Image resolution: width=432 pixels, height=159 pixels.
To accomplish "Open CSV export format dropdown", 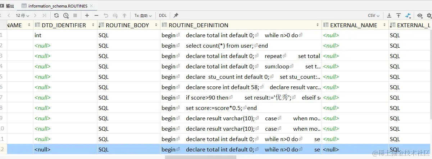I will pos(374,15).
